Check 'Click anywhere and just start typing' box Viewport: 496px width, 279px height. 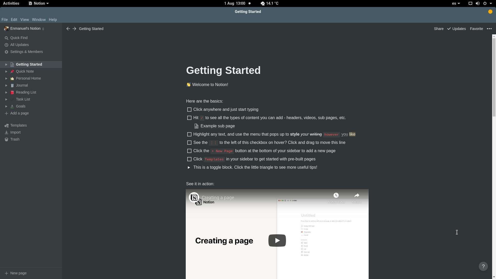[x=189, y=110]
